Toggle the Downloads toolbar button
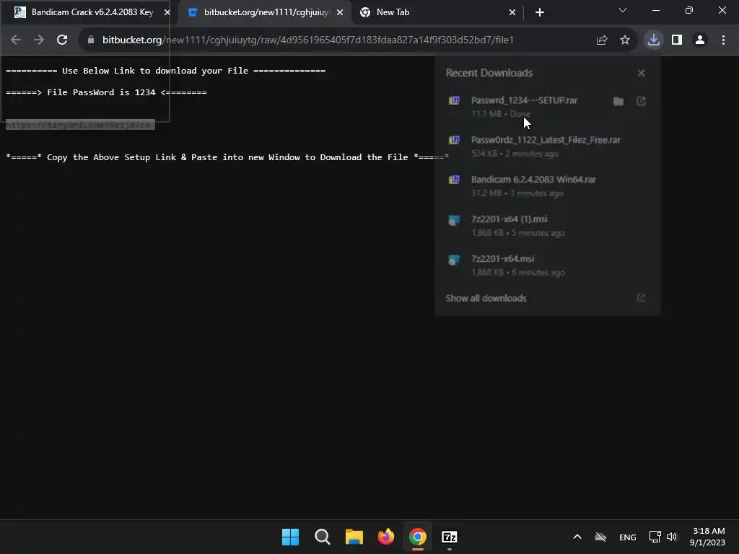Screen dimensions: 739x554 pos(654,40)
